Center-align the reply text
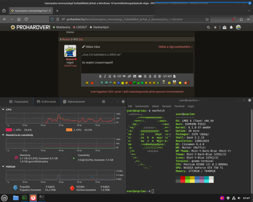253x202 pixels. click(150, 76)
